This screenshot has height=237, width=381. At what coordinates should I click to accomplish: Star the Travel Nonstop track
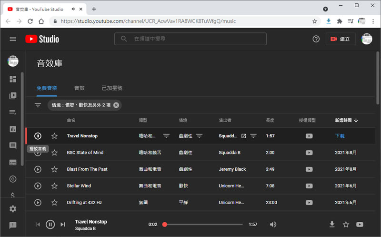pos(54,136)
